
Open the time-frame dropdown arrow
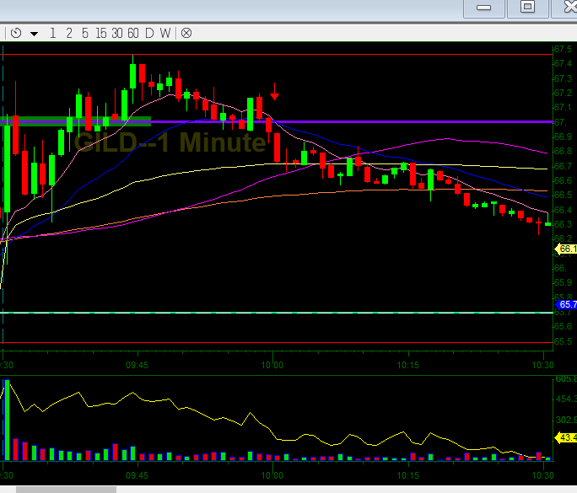tap(34, 34)
